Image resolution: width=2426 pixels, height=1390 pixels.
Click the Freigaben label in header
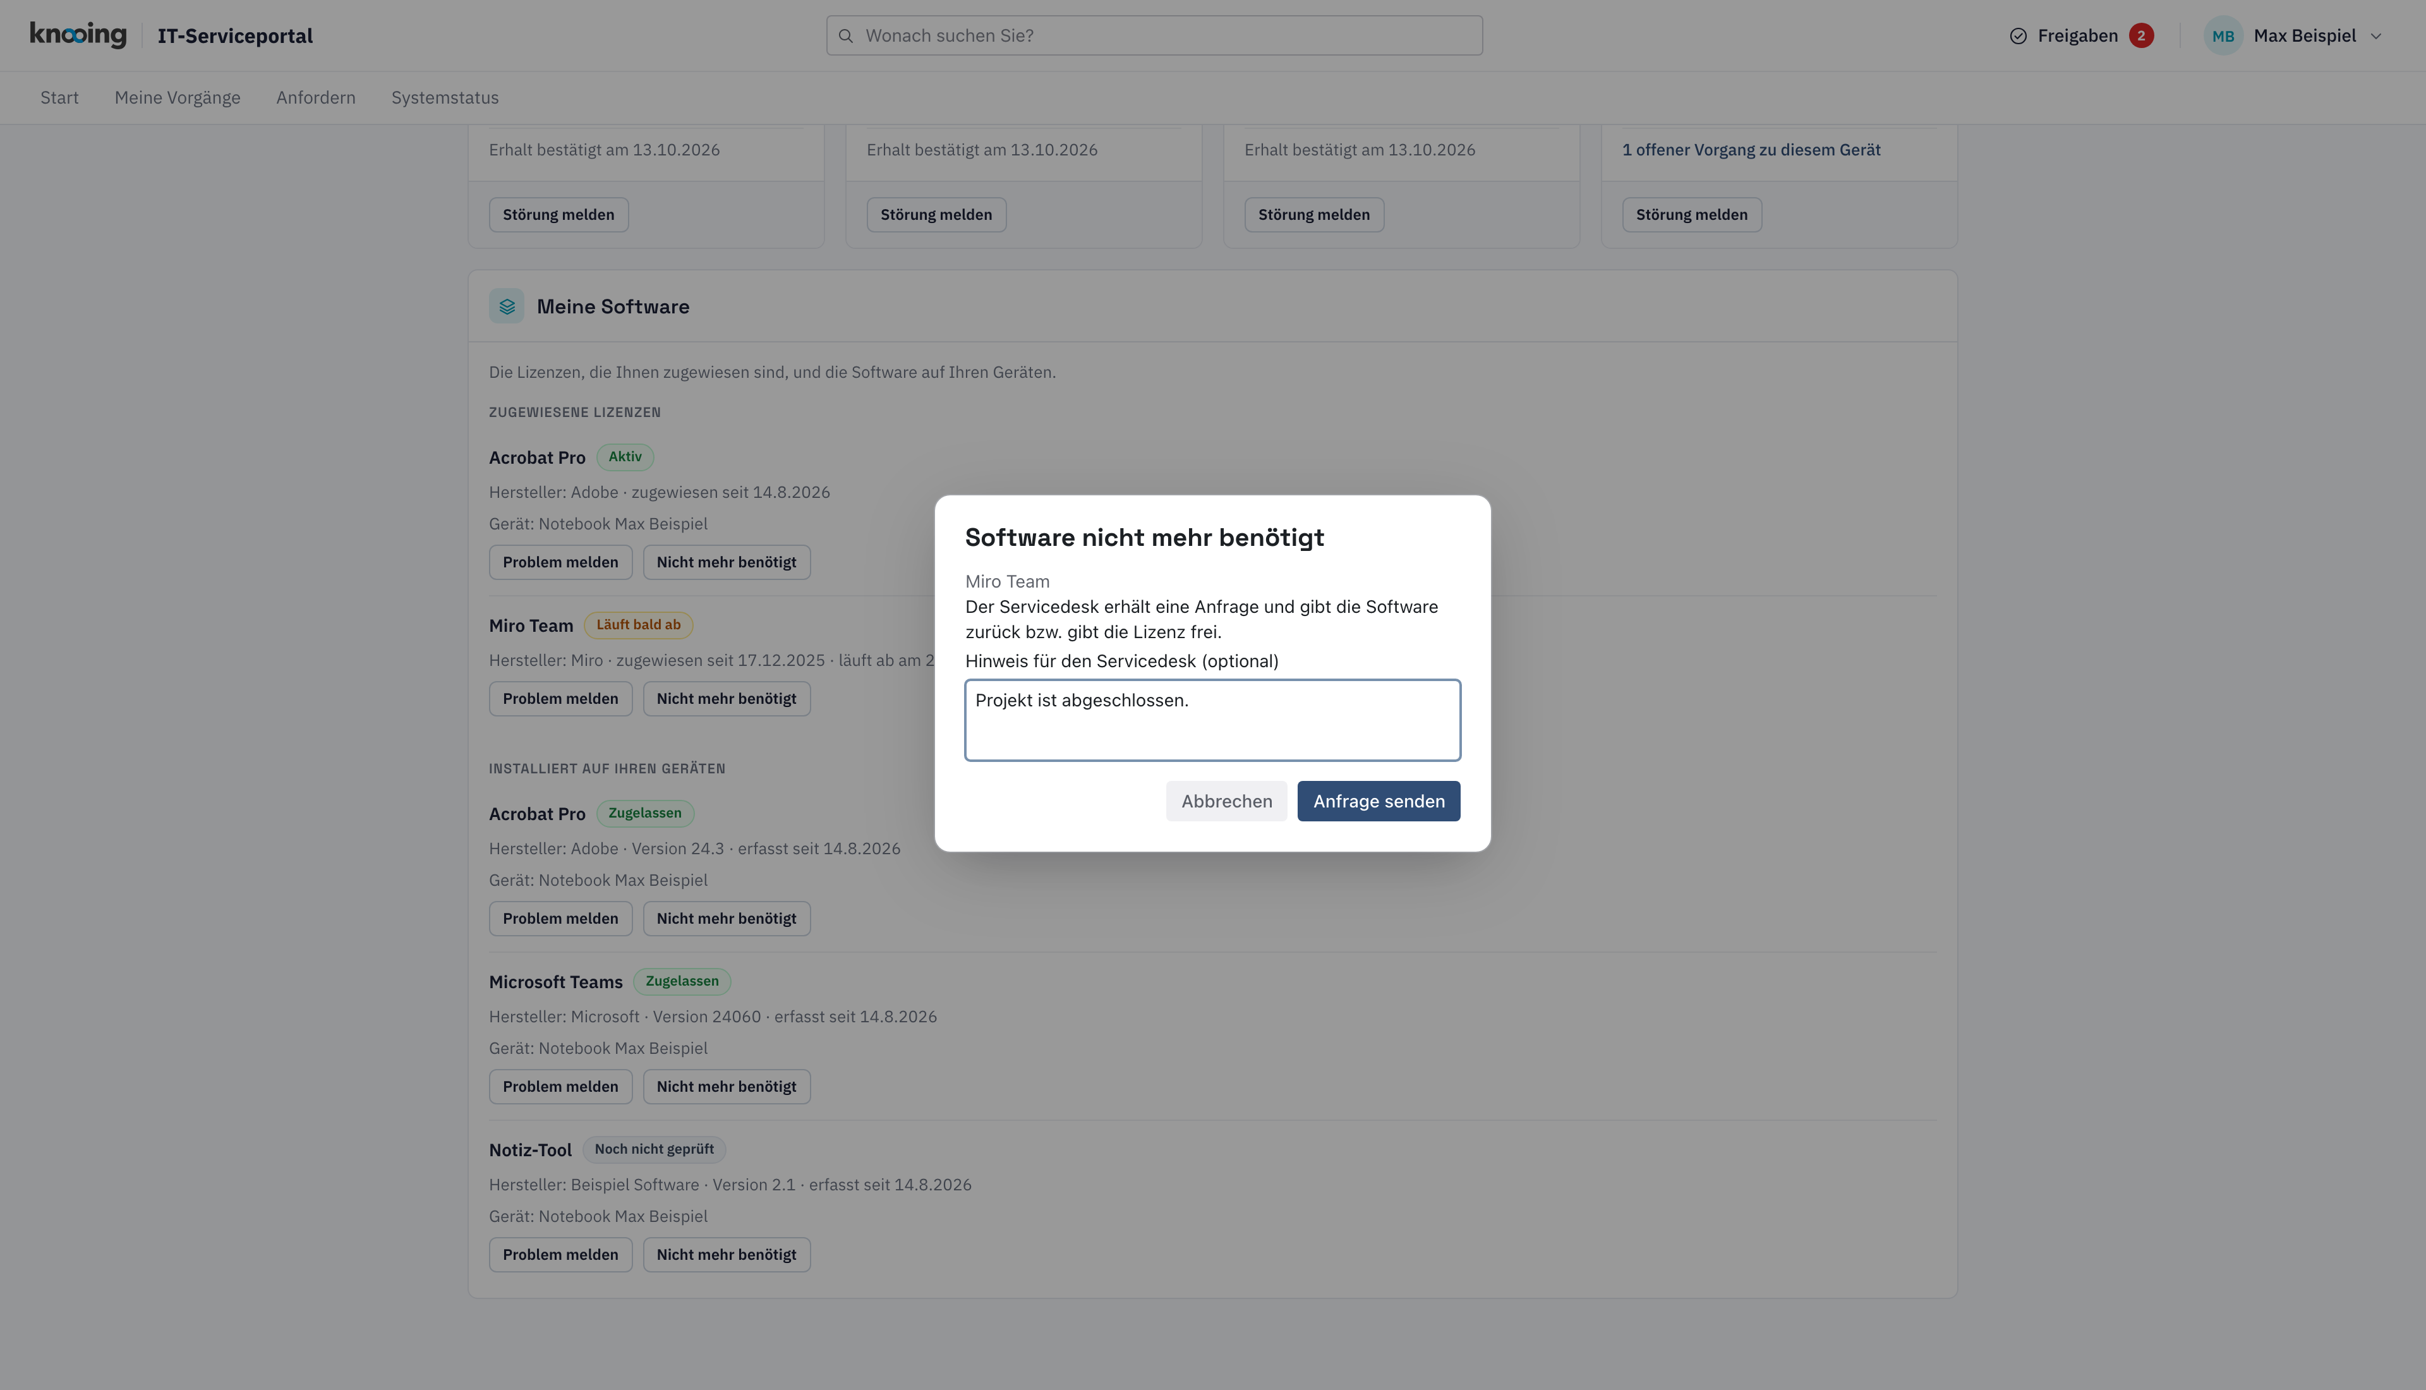pos(2077,35)
